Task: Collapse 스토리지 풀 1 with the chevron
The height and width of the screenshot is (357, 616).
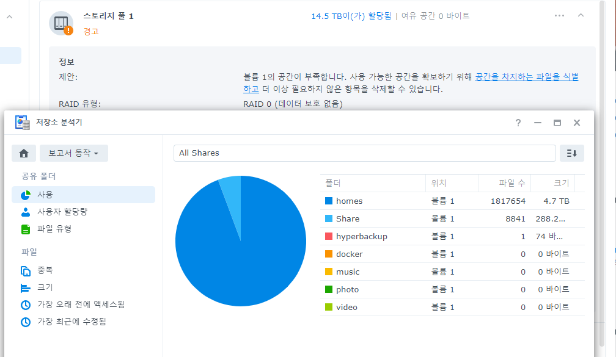Action: click(x=581, y=15)
